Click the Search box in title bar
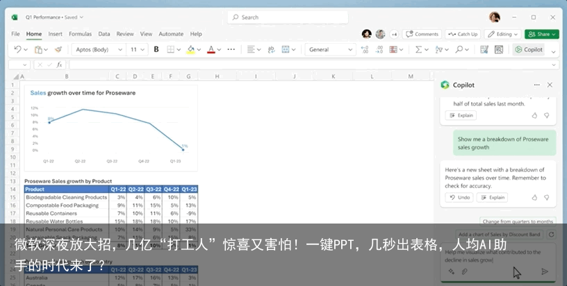Image resolution: width=567 pixels, height=286 pixels. pyautogui.click(x=288, y=17)
